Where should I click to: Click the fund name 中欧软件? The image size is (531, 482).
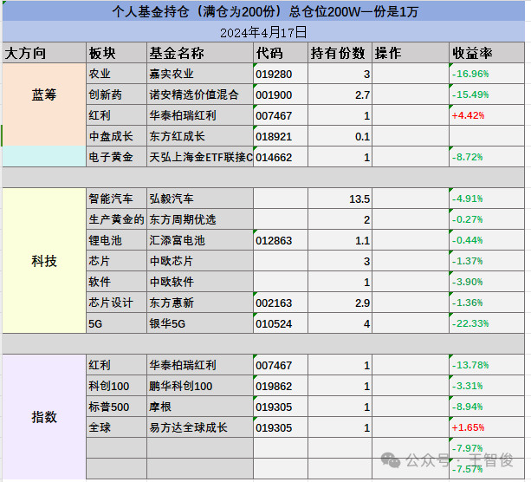200,282
